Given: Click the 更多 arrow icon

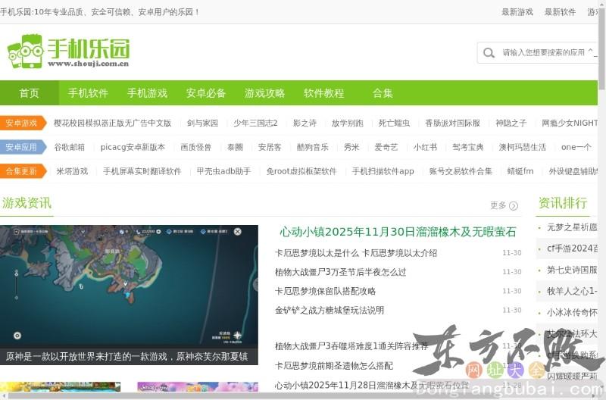Looking at the screenshot, I should 514,205.
